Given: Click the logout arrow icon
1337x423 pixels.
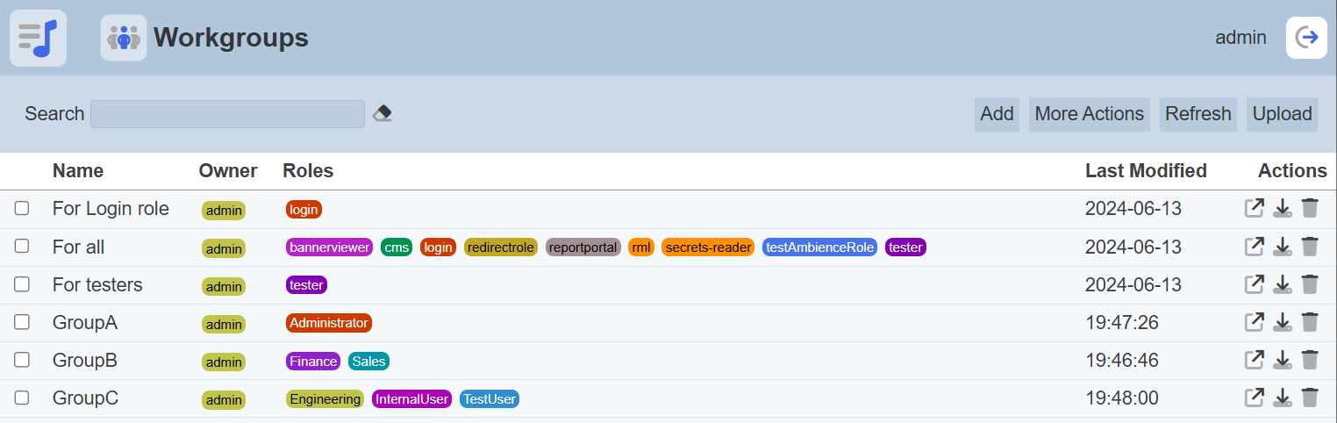Looking at the screenshot, I should [x=1306, y=38].
